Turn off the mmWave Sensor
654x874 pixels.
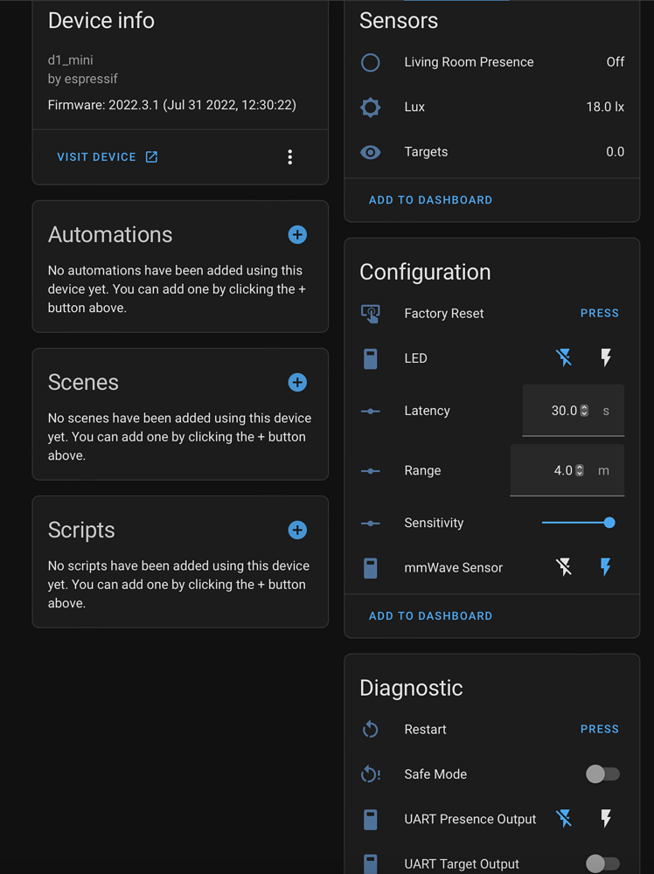point(564,567)
